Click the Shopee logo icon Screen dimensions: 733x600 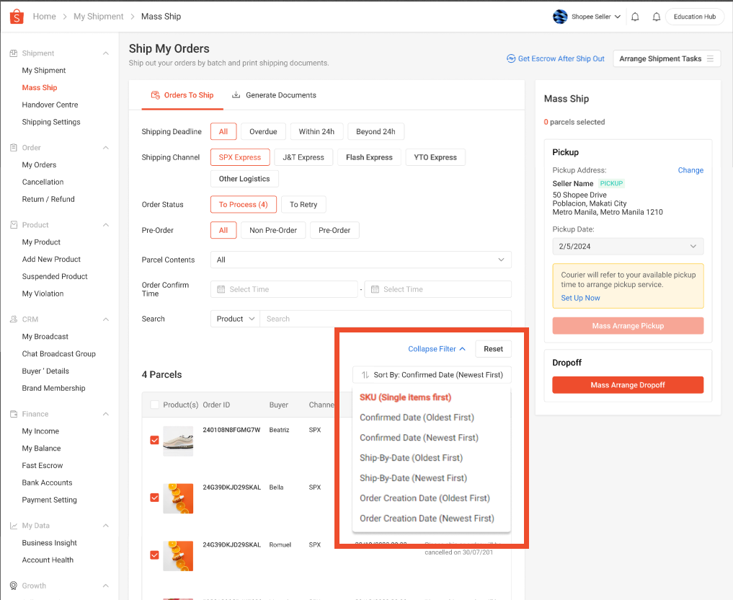17,16
